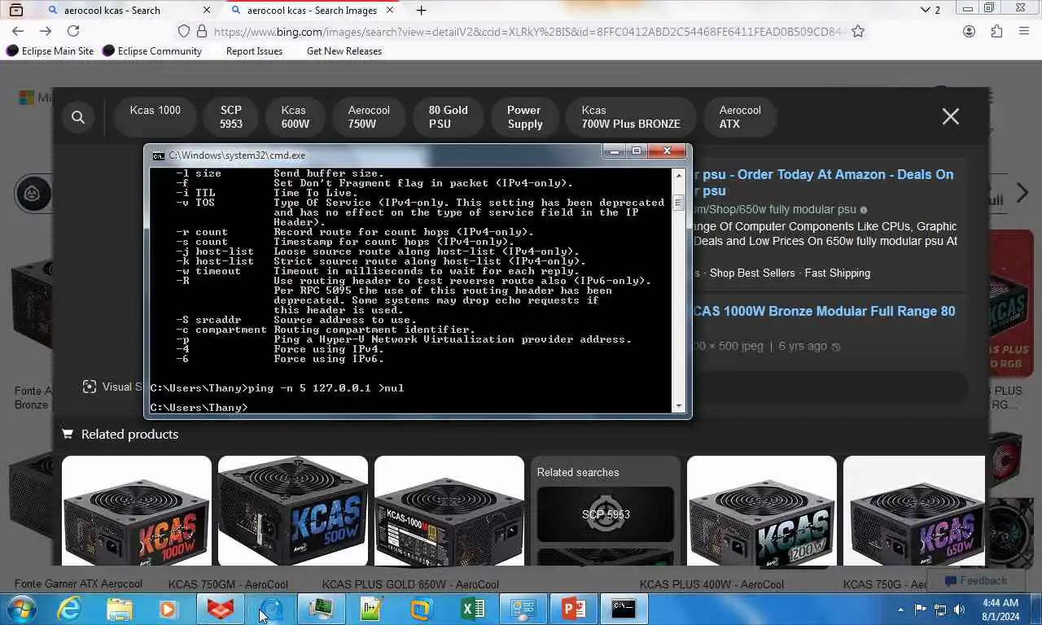Select the 'Aerocool 750W' suggestion chip

[369, 116]
